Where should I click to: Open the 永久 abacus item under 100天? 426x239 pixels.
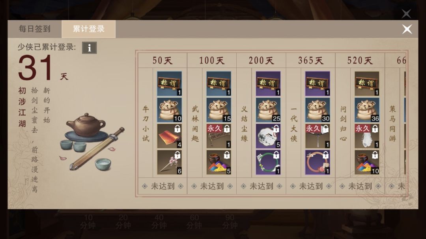[x=219, y=136]
